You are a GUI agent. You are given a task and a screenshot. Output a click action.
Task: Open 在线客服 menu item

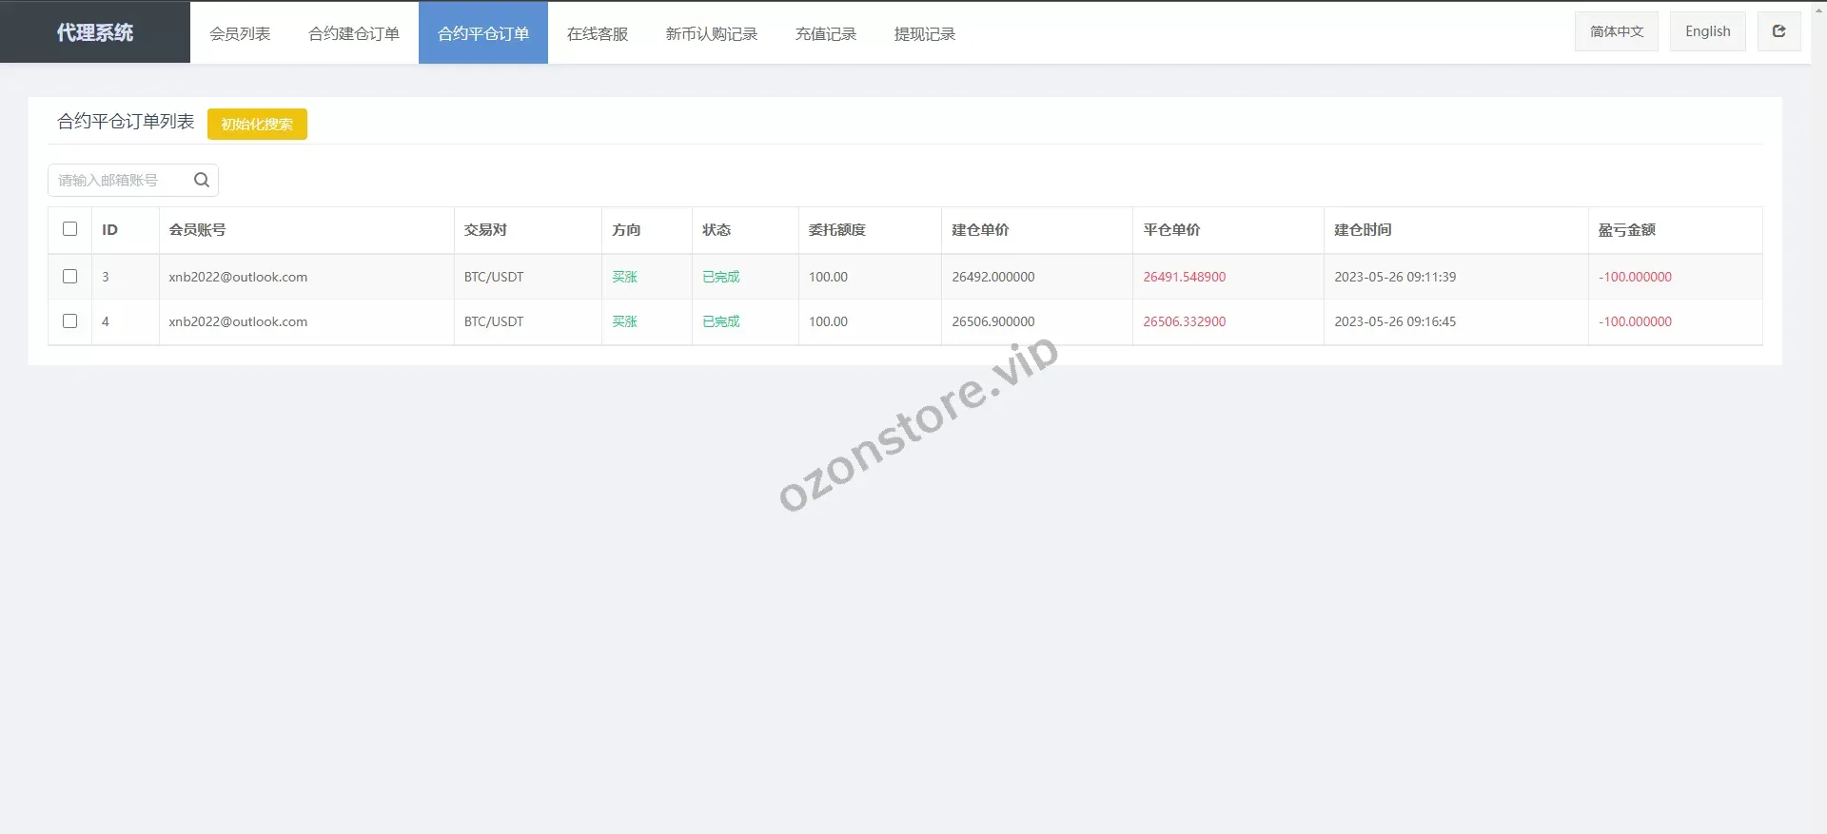point(598,33)
